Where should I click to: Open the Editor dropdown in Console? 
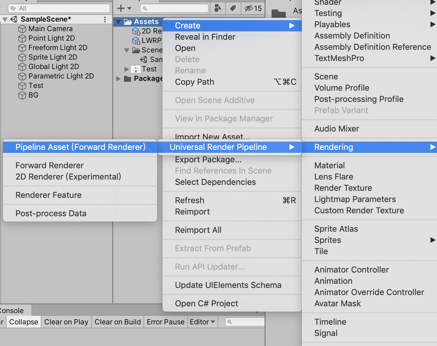[202, 322]
